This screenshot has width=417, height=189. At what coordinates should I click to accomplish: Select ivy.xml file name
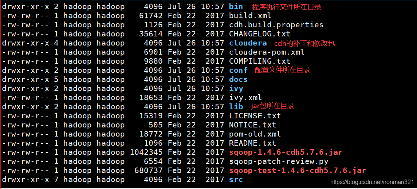[x=245, y=98]
